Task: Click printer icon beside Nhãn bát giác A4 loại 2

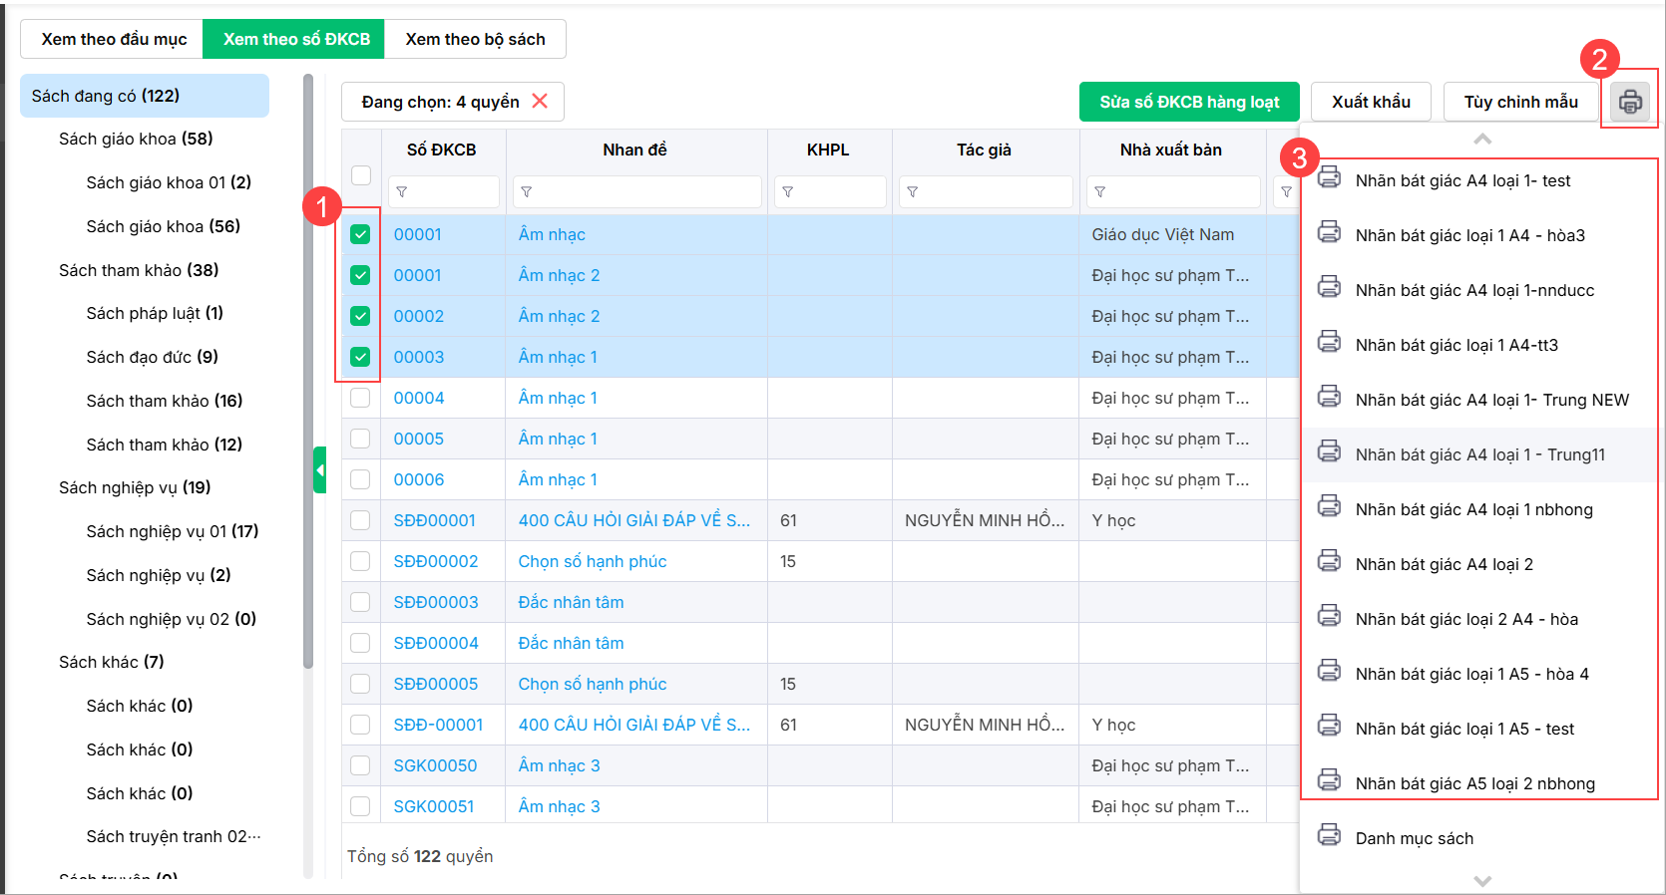Action: pos(1330,561)
